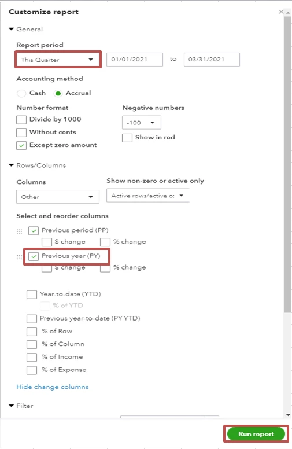292x449 pixels.
Task: Open the Columns Other dropdown
Action: [58, 197]
